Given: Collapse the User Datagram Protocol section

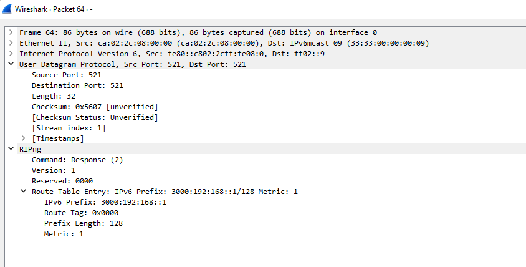Looking at the screenshot, I should tap(11, 64).
